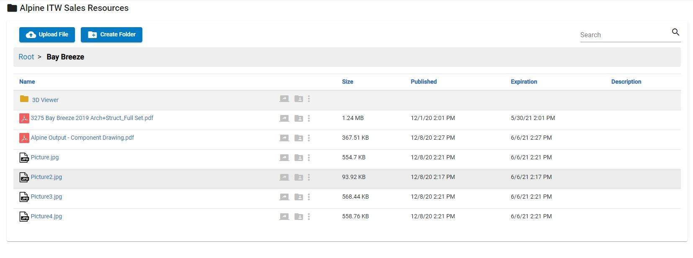Click permissions folder icon for Picture.jpg row
Viewport: 693px width, 258px height.
tap(299, 158)
